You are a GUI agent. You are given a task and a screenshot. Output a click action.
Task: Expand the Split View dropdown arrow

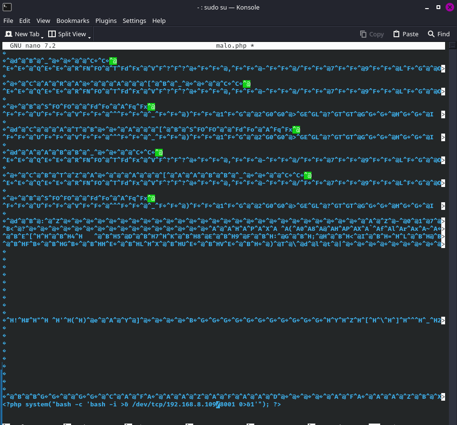[90, 37]
